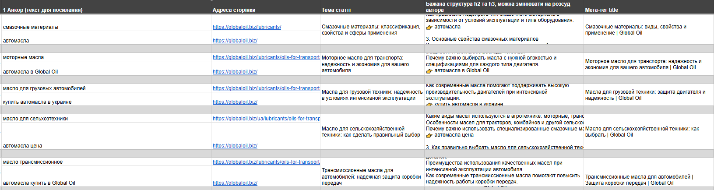Open the oils-for-transport link in the 'масло трансмиссионное' row
This screenshot has height=190, width=714.
tap(266, 162)
